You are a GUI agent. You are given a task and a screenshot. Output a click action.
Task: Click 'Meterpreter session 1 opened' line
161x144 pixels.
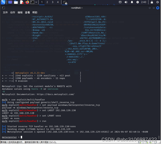(x=75, y=132)
